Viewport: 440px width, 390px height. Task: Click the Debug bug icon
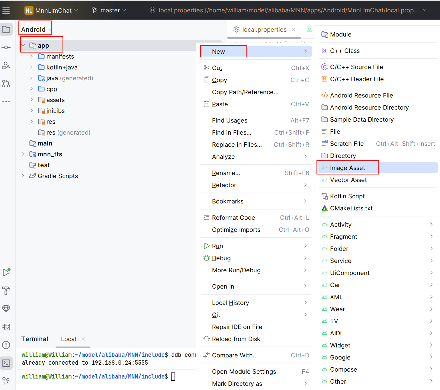point(207,258)
